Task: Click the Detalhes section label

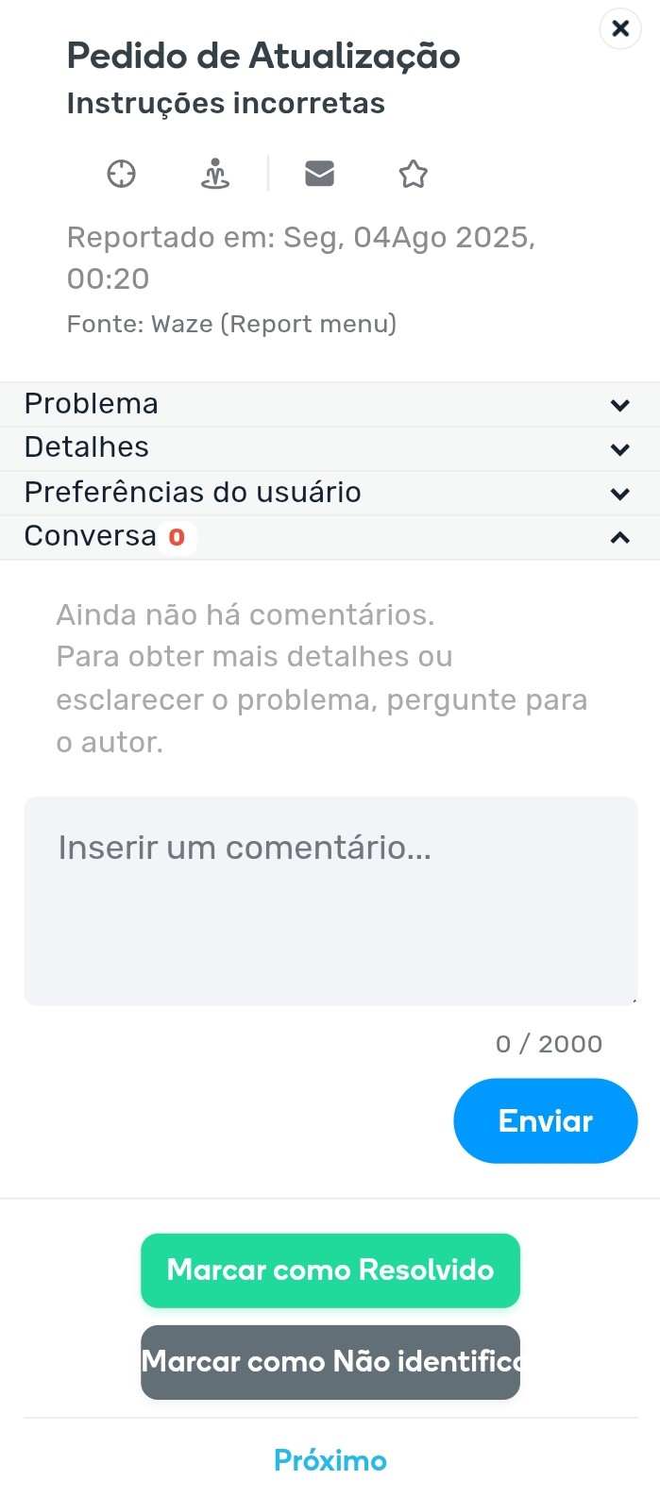Action: point(87,447)
